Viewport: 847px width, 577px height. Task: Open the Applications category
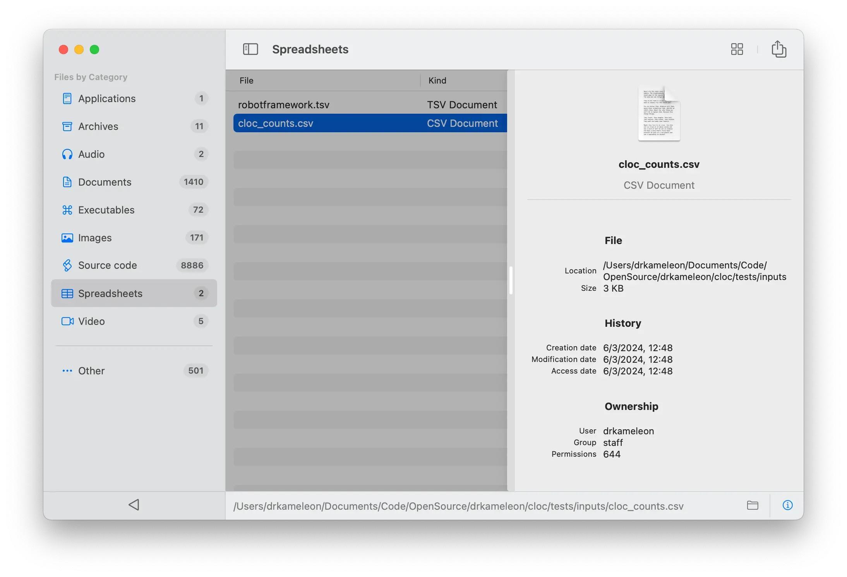click(107, 99)
